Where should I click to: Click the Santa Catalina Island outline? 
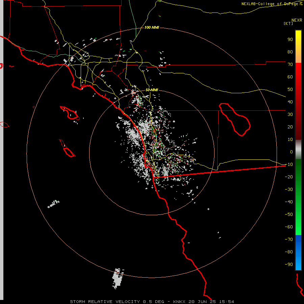[70, 113]
